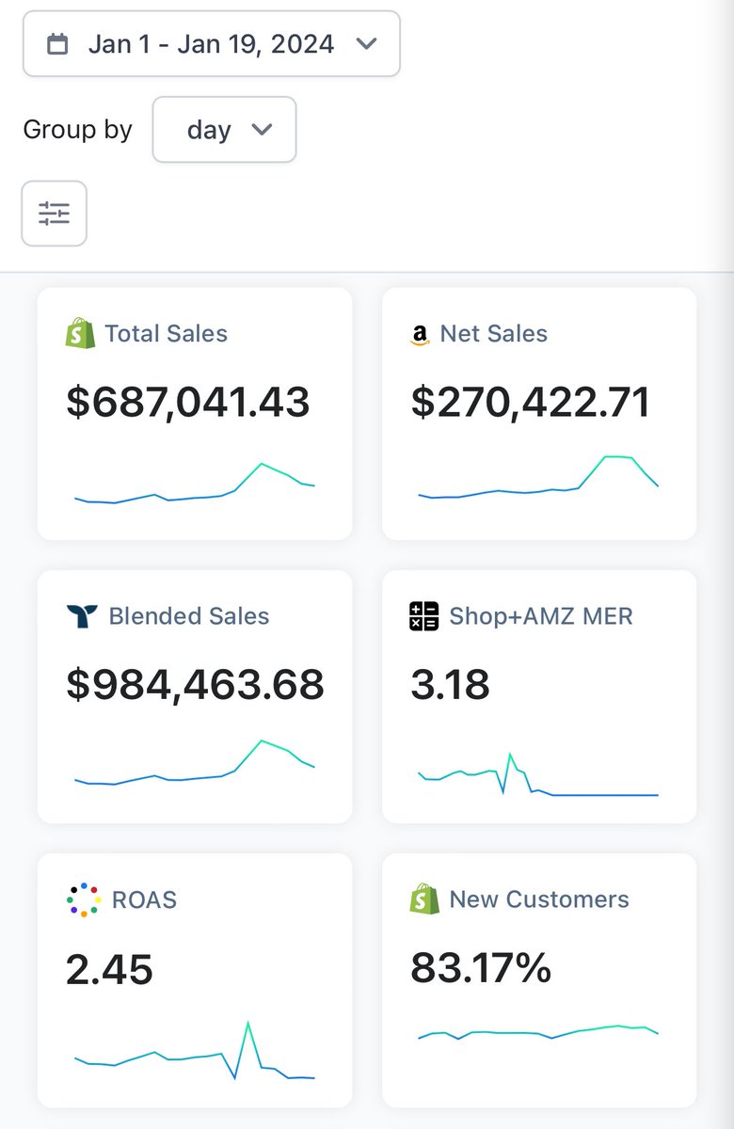Click the calendar icon in date selector

(x=57, y=44)
